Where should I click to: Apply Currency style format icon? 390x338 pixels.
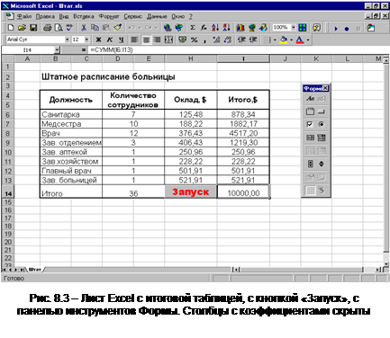(x=183, y=40)
